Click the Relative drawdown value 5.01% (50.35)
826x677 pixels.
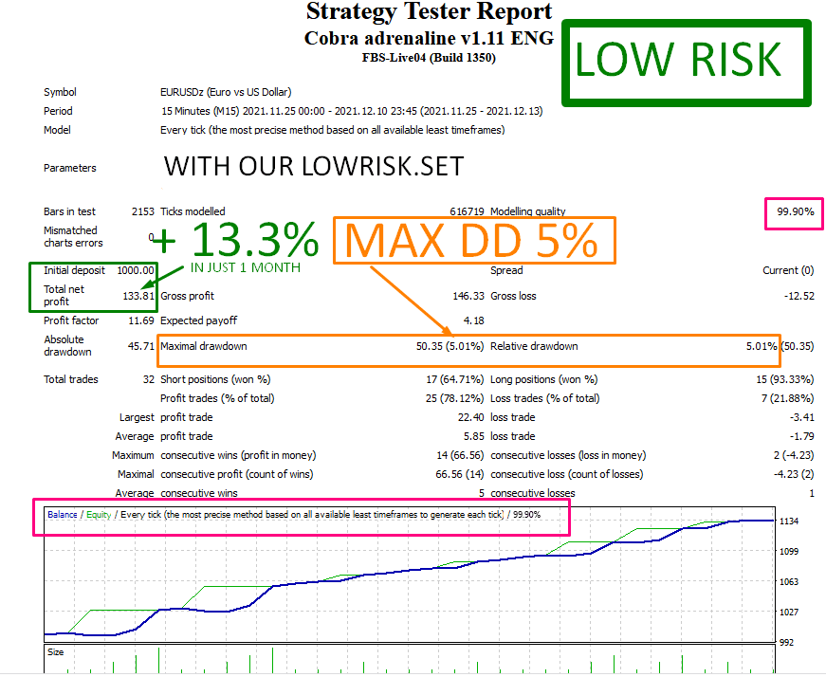pyautogui.click(x=780, y=346)
